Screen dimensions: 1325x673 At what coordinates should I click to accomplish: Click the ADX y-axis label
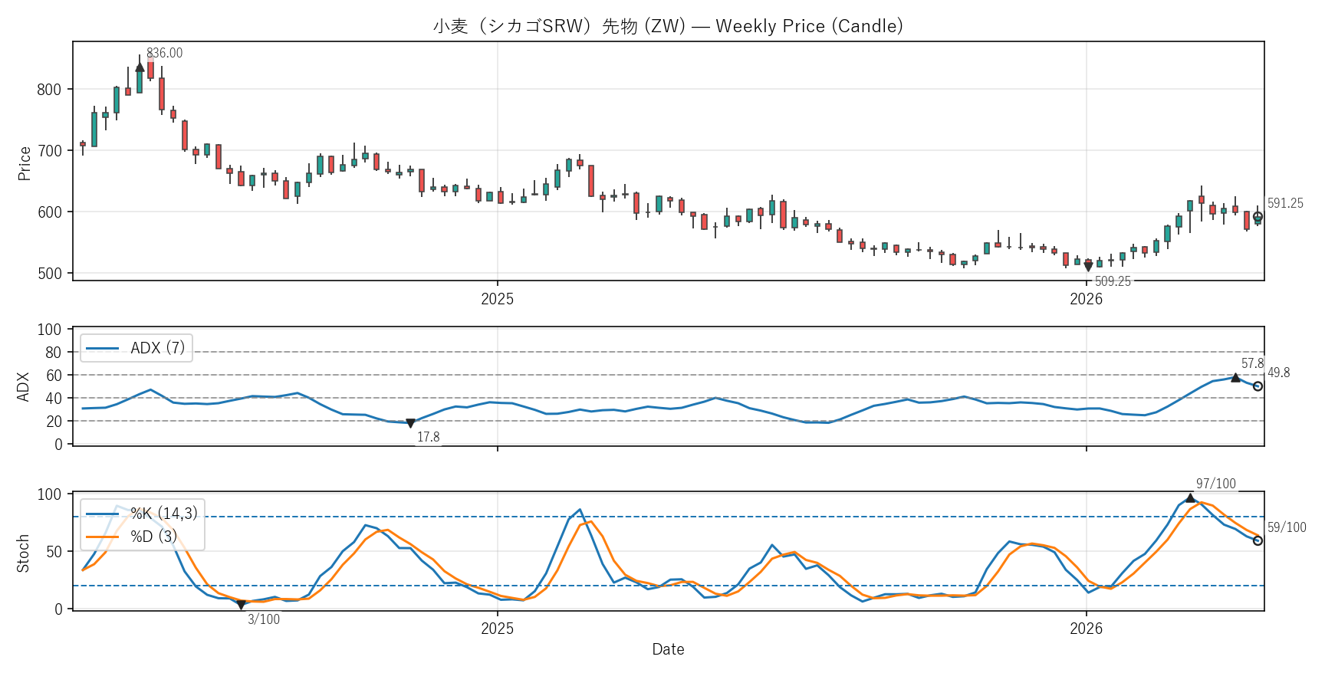click(x=23, y=387)
